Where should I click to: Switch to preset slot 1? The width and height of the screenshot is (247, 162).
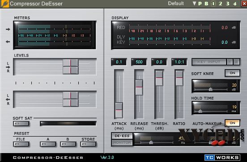[213, 4]
